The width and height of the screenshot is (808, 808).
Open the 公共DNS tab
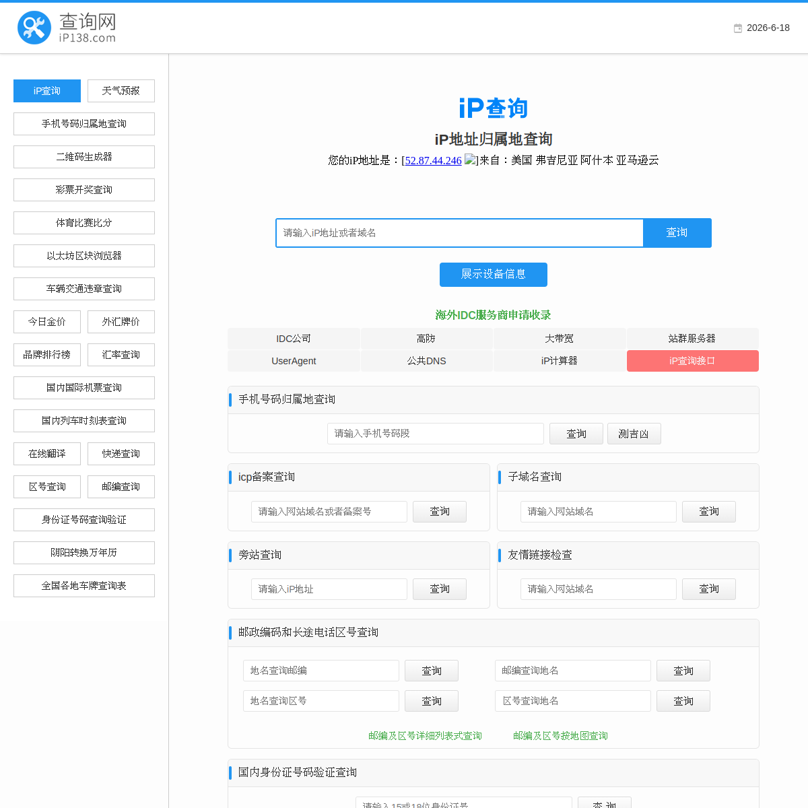(427, 361)
